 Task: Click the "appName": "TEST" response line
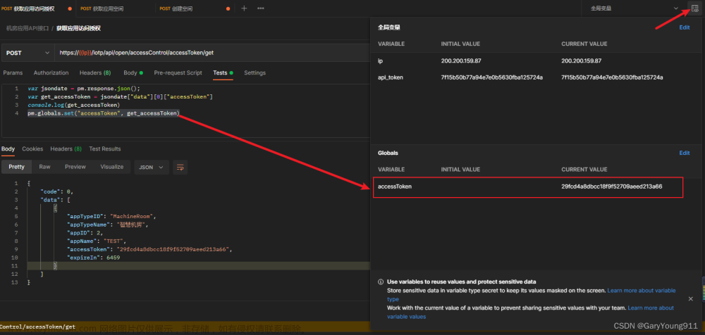[97, 241]
